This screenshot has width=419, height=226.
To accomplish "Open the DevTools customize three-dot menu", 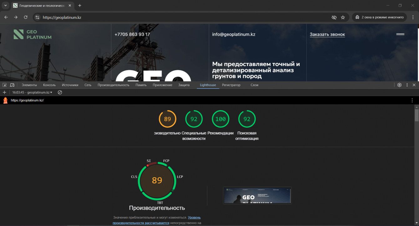I will [407, 85].
